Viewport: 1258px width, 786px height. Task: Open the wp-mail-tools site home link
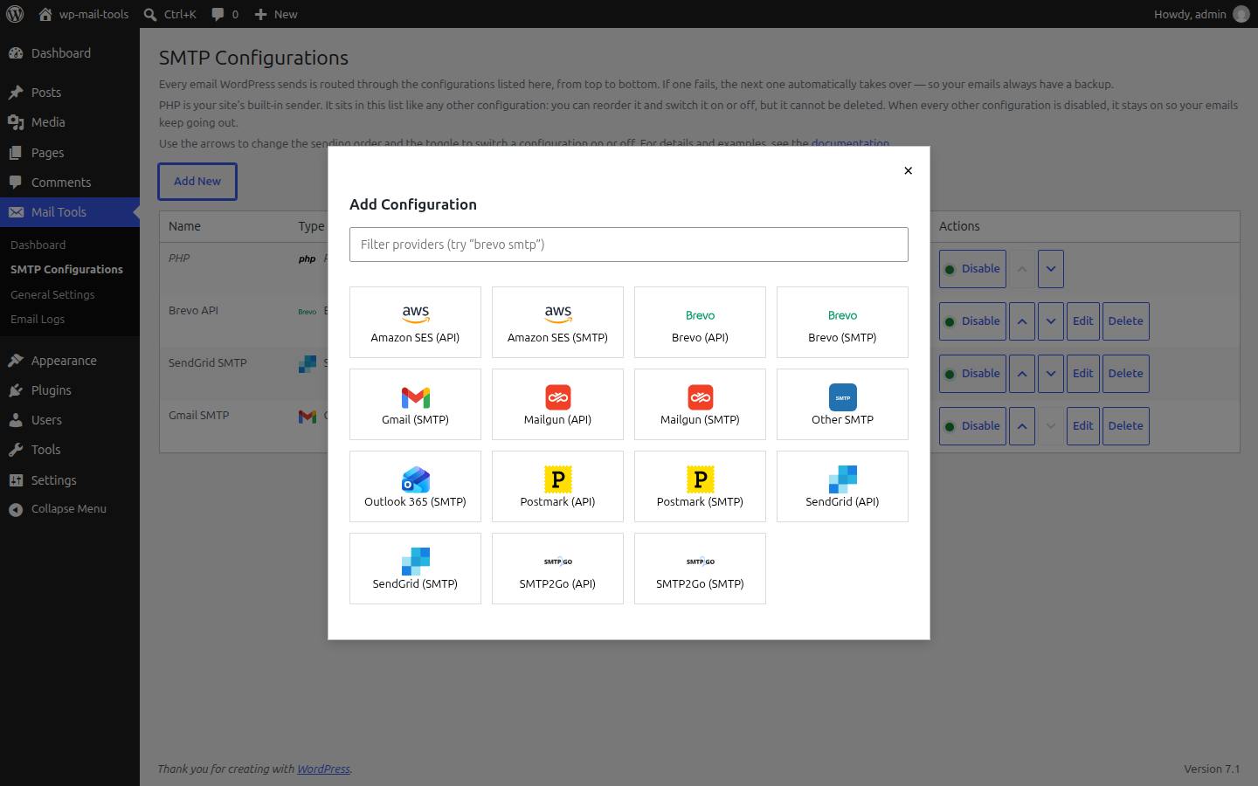coord(84,14)
